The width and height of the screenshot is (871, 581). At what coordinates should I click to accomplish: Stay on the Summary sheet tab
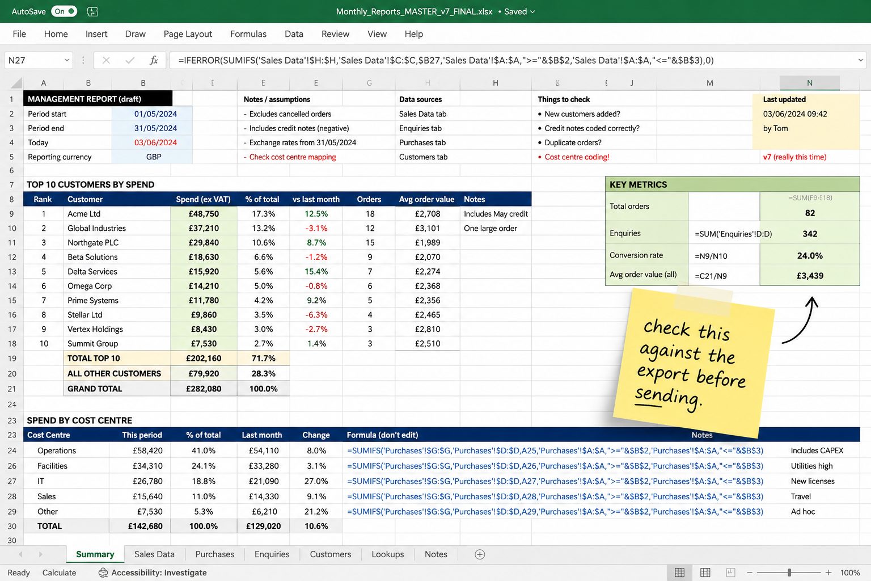95,554
